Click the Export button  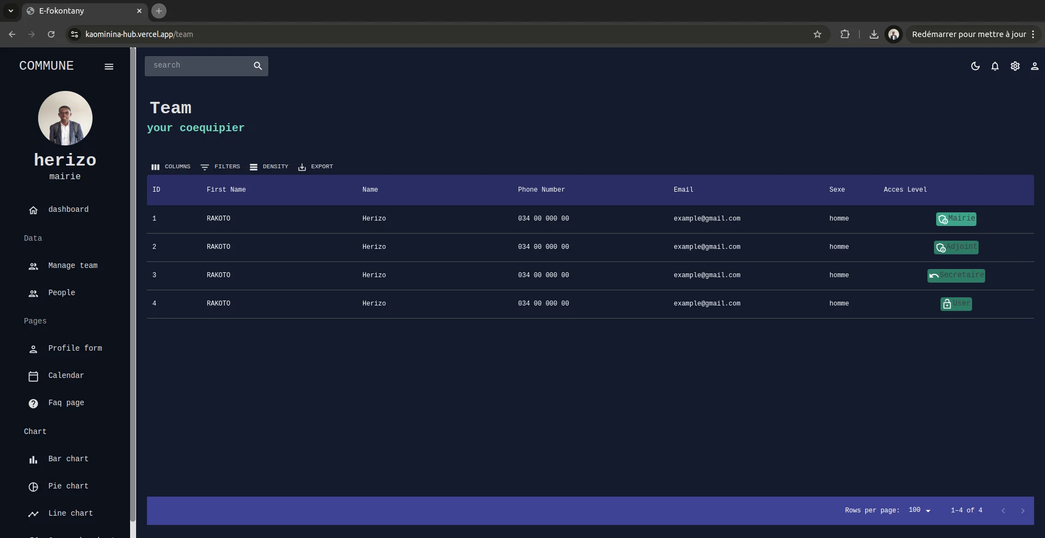(x=316, y=167)
